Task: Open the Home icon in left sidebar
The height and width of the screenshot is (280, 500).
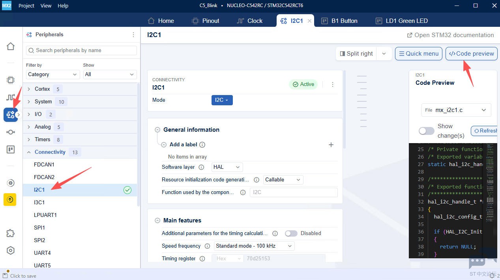Action: point(11,47)
